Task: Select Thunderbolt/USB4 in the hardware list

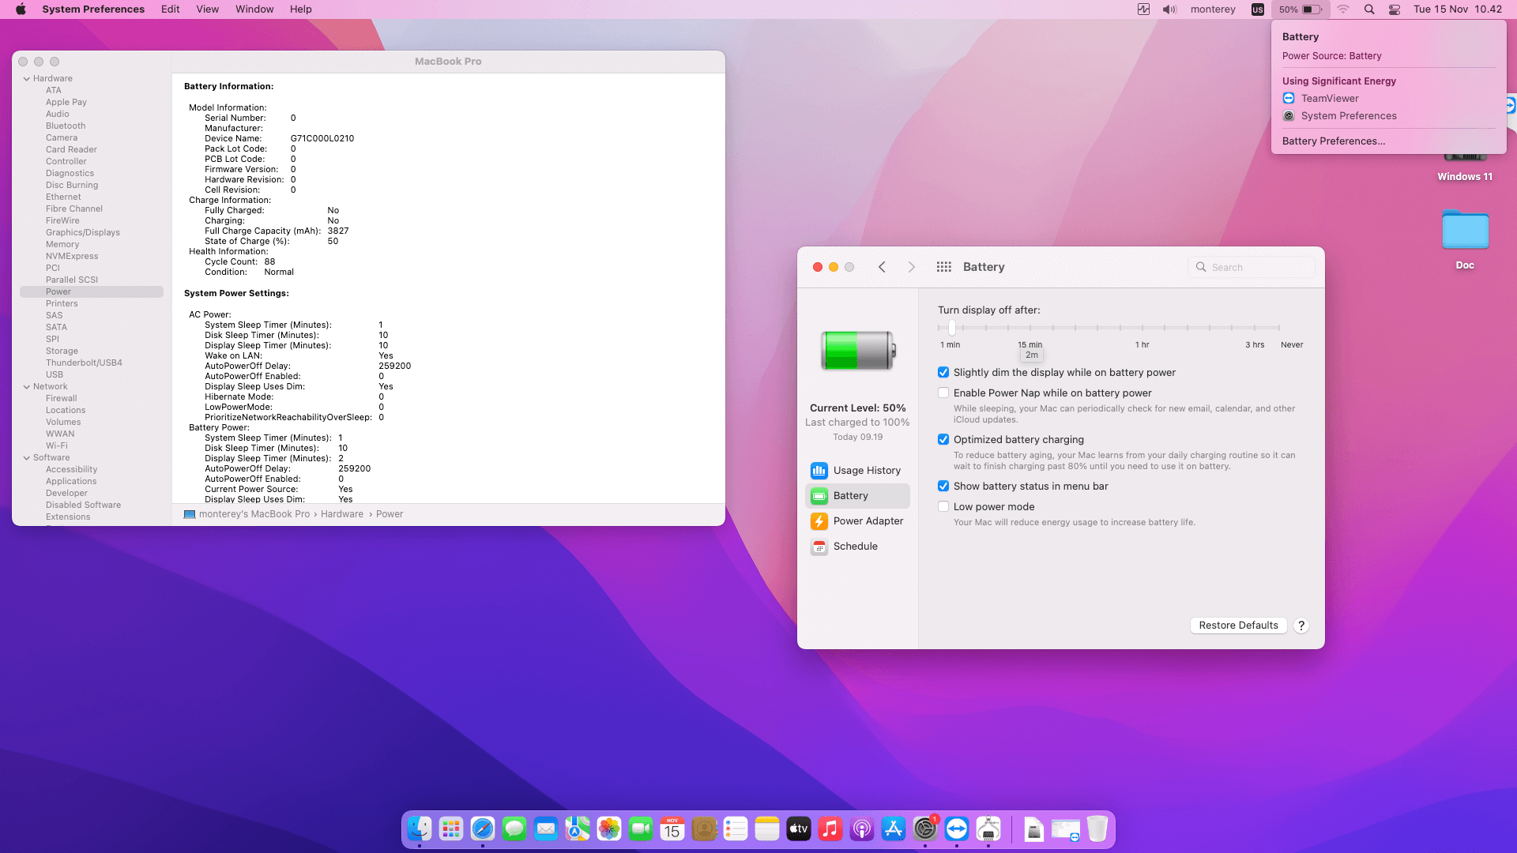Action: [84, 363]
